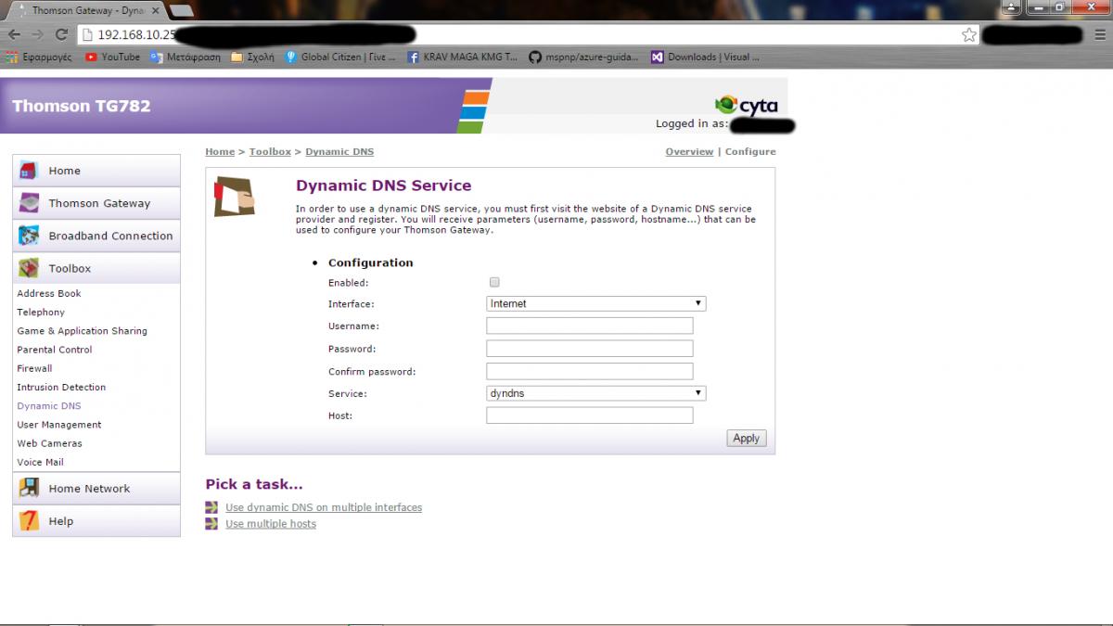Bookmark this page with star icon
This screenshot has width=1113, height=626.
pos(969,34)
